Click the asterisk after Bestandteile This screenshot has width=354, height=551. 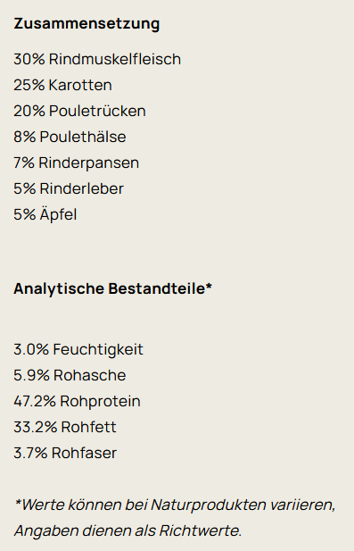coord(209,286)
